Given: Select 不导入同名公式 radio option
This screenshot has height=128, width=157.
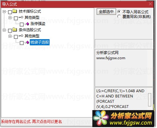Looking at the screenshot, I should (119, 12).
